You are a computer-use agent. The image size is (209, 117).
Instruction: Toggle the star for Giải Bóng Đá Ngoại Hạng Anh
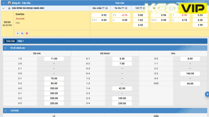(9, 8)
